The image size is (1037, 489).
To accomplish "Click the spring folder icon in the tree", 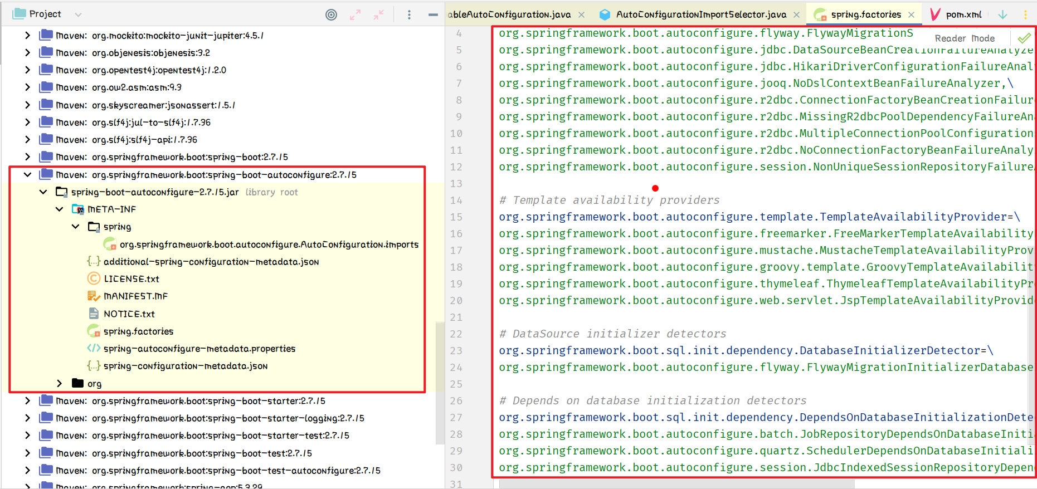I will [x=94, y=227].
